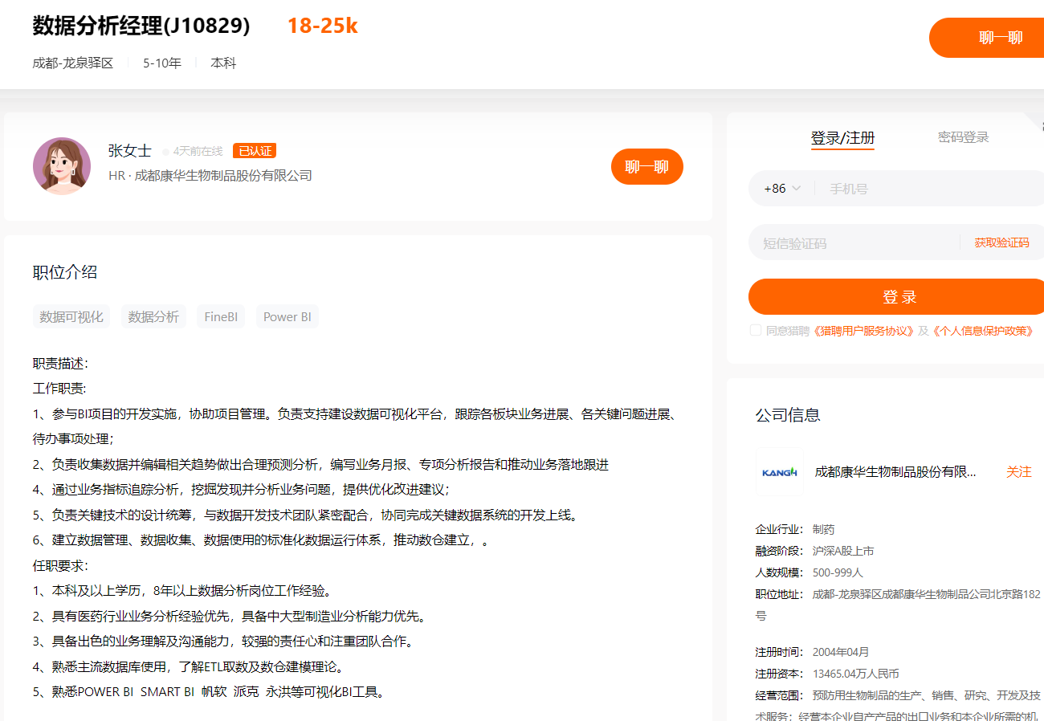Click the industry value 制药
Viewport: 1044px width, 721px height.
click(x=823, y=529)
